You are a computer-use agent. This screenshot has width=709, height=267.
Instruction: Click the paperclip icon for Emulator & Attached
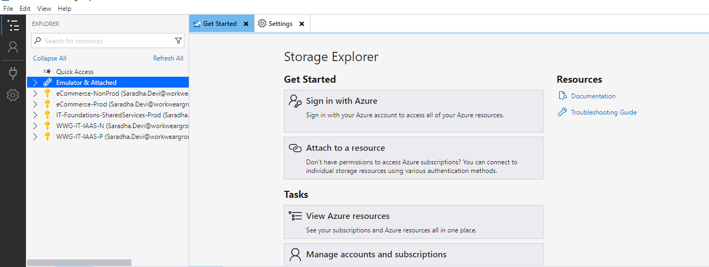[x=48, y=82]
